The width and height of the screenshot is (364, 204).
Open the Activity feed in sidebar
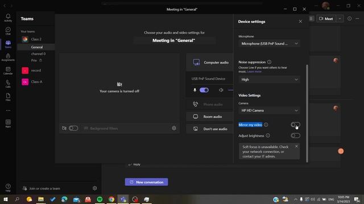coord(8,18)
